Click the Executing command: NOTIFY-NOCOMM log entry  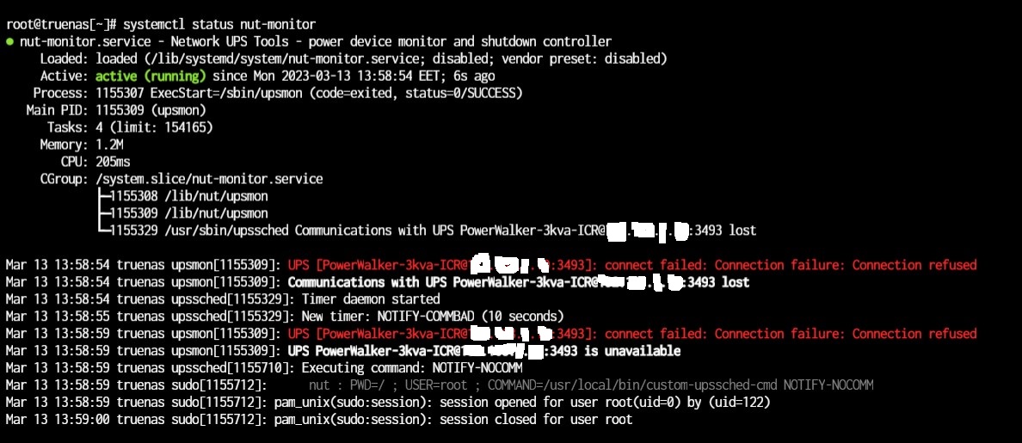click(x=412, y=368)
